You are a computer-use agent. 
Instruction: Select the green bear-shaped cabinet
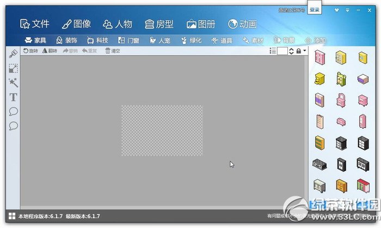click(341, 79)
